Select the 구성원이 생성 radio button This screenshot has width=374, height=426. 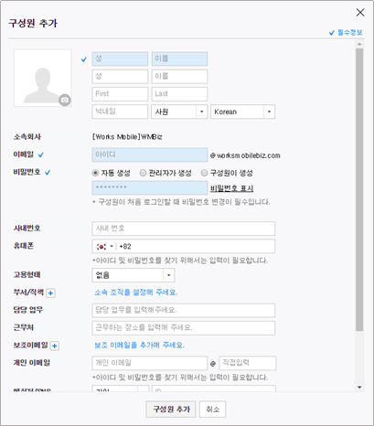click(x=204, y=173)
